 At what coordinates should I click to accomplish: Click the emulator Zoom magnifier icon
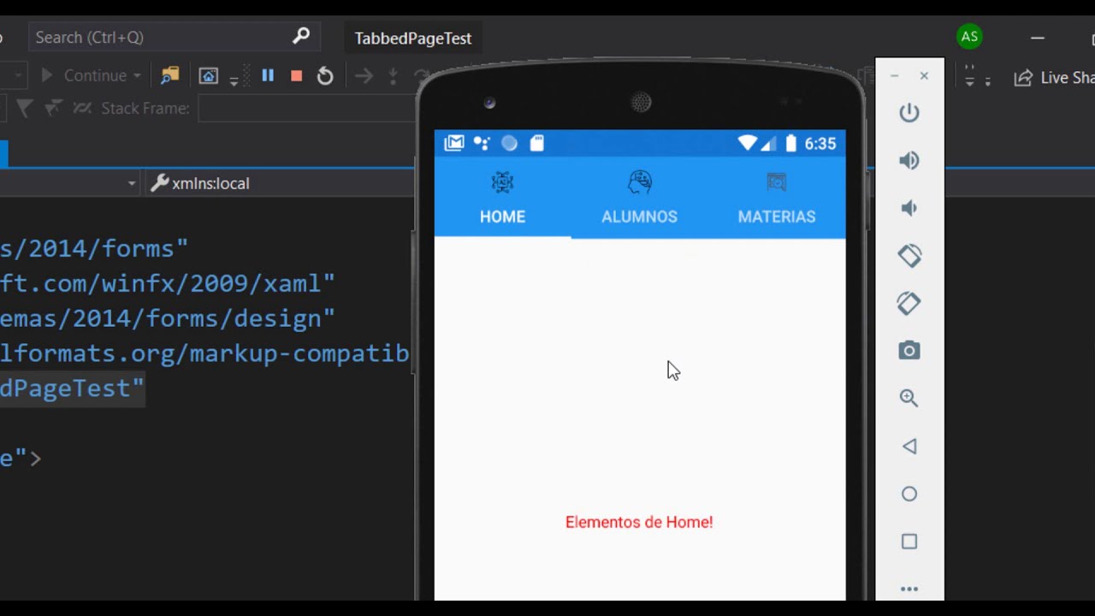(909, 398)
